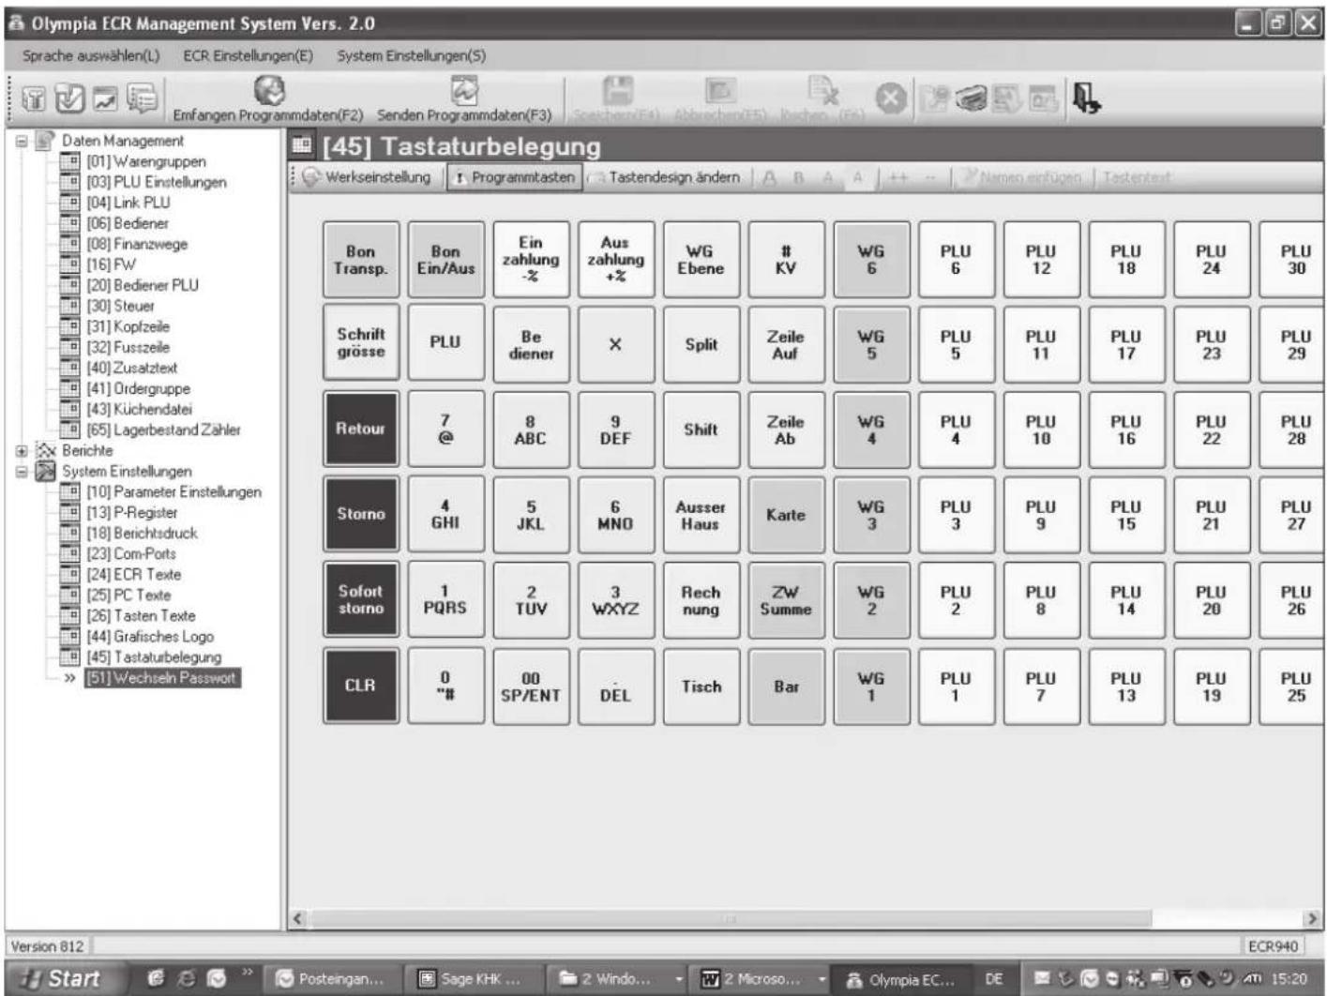Click Senden Programmdaten(F3) icon
1327x996 pixels.
465,90
